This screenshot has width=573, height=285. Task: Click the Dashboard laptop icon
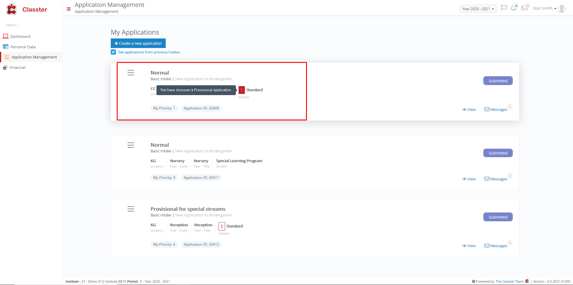[6, 36]
